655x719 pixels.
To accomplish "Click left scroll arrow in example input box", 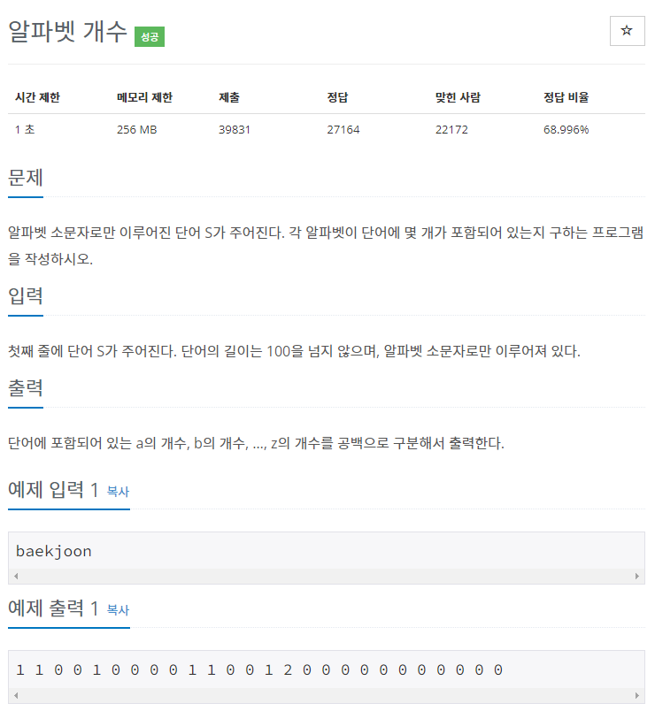I will click(x=16, y=576).
